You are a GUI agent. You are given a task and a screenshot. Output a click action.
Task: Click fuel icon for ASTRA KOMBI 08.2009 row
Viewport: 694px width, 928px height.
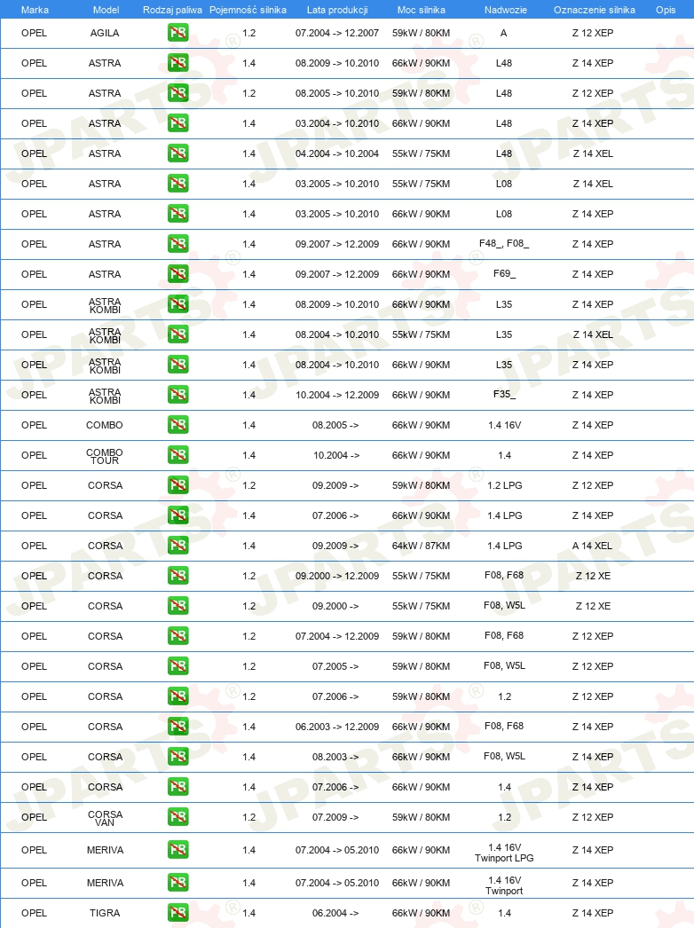click(177, 304)
